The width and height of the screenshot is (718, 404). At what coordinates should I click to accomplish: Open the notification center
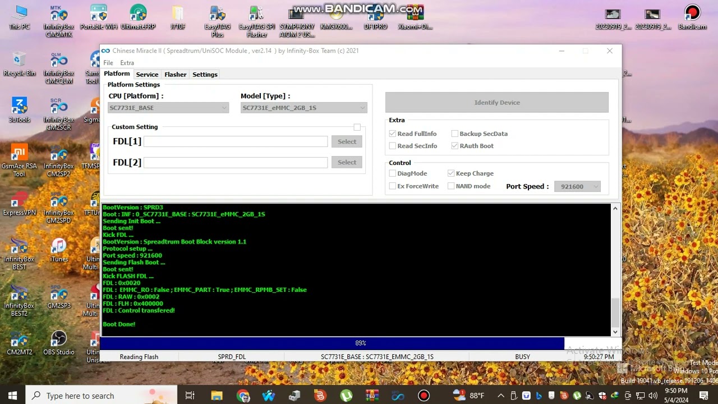coord(703,396)
